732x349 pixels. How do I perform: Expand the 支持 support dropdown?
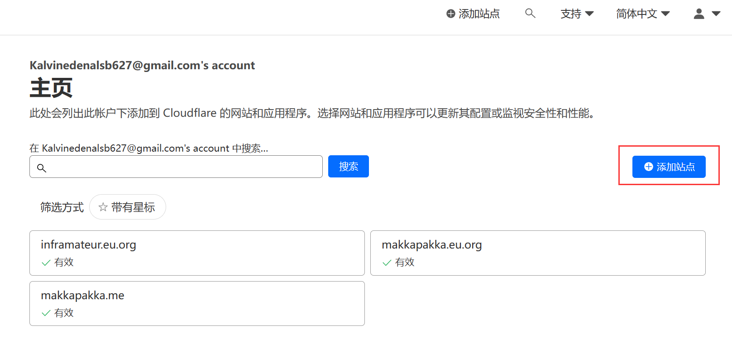tap(577, 14)
